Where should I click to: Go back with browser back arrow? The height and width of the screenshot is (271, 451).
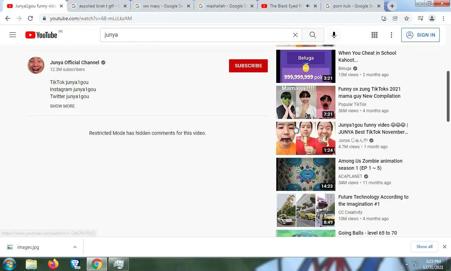(8, 18)
